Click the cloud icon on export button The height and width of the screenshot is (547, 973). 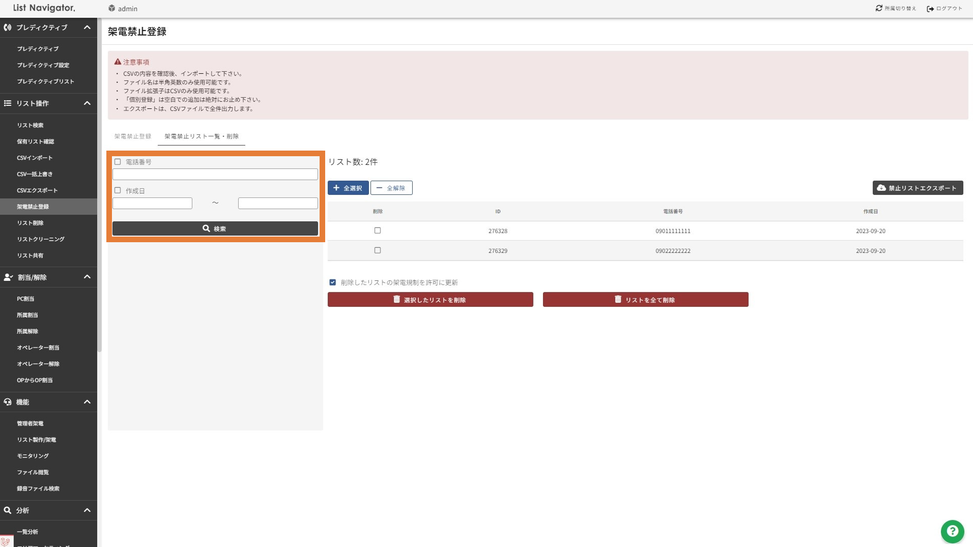pos(881,188)
